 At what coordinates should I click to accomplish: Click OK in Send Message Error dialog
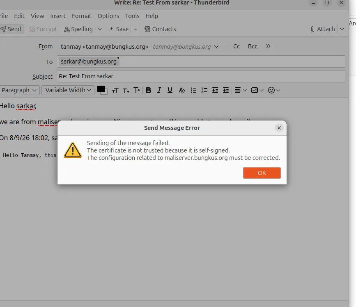point(262,173)
